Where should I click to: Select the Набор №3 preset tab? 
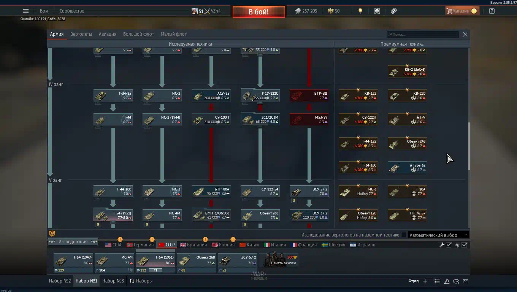[113, 281]
